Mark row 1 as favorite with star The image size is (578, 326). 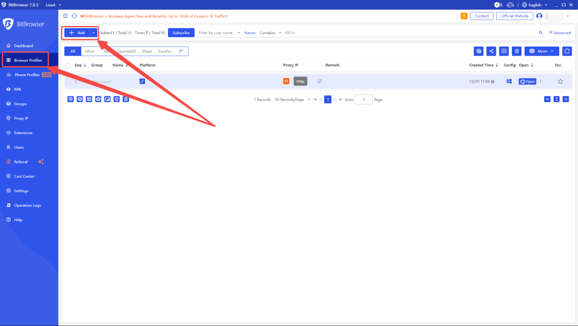click(560, 82)
